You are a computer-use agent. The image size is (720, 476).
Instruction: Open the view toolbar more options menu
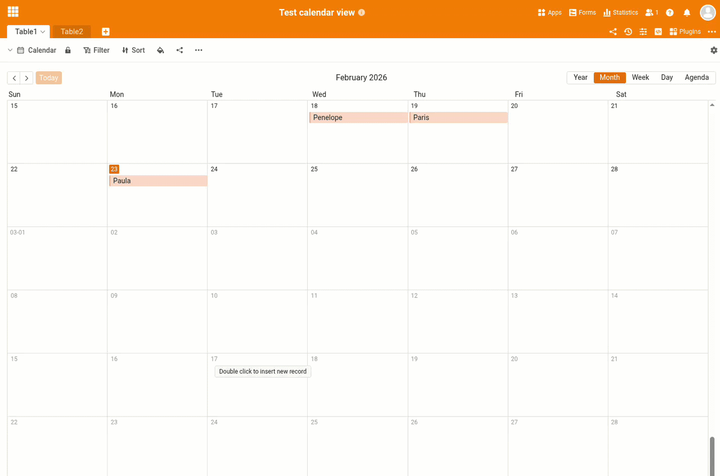(199, 51)
